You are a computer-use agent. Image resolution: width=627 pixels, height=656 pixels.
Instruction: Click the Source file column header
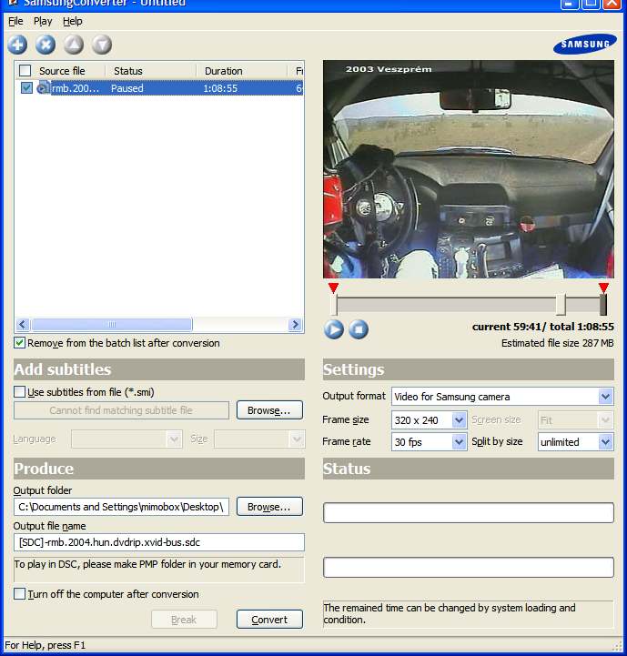(62, 71)
